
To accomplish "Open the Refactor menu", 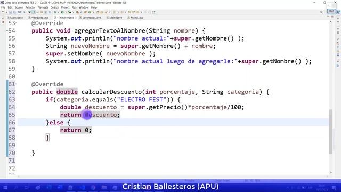I will coord(30,7).
